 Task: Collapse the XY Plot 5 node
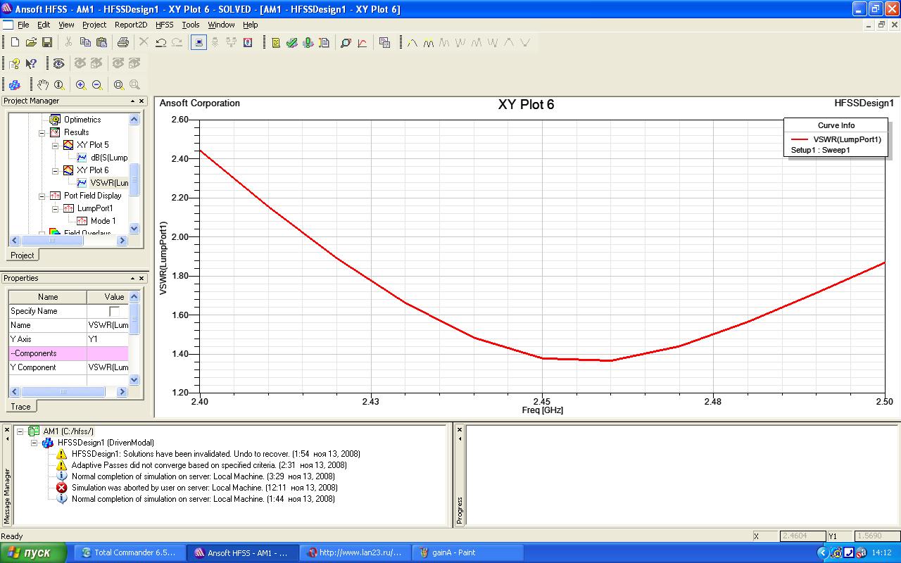click(55, 145)
